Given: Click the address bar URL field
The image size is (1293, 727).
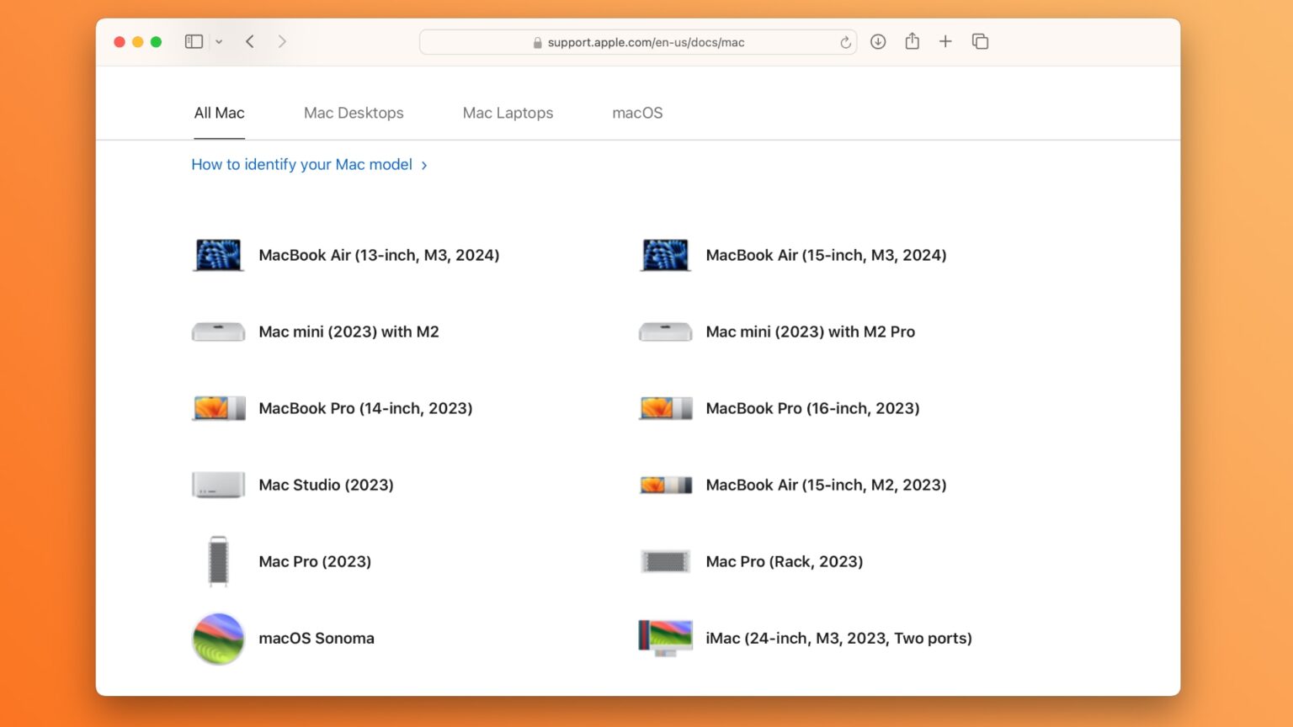Looking at the screenshot, I should [638, 42].
